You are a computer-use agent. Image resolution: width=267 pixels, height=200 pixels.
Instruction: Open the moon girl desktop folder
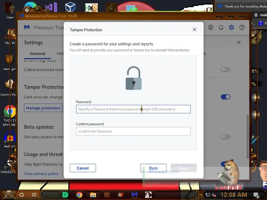10,63
